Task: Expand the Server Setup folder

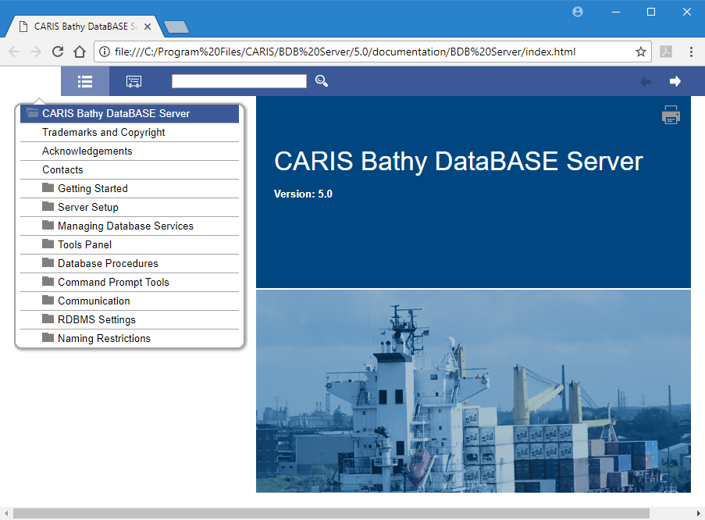Action: point(87,207)
